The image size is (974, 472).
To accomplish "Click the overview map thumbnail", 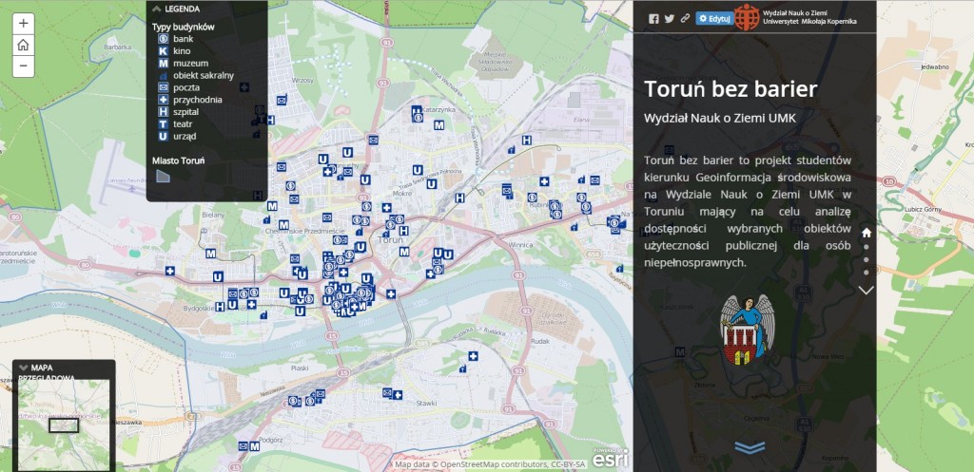I will [x=64, y=425].
